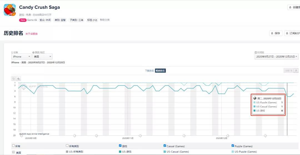Uncheck the Casual (Games) checkbox
Image resolution: width=300 pixels, height=155 pixels.
click(165, 146)
